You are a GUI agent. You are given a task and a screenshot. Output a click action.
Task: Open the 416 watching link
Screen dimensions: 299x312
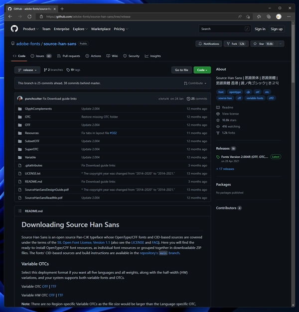(x=228, y=126)
